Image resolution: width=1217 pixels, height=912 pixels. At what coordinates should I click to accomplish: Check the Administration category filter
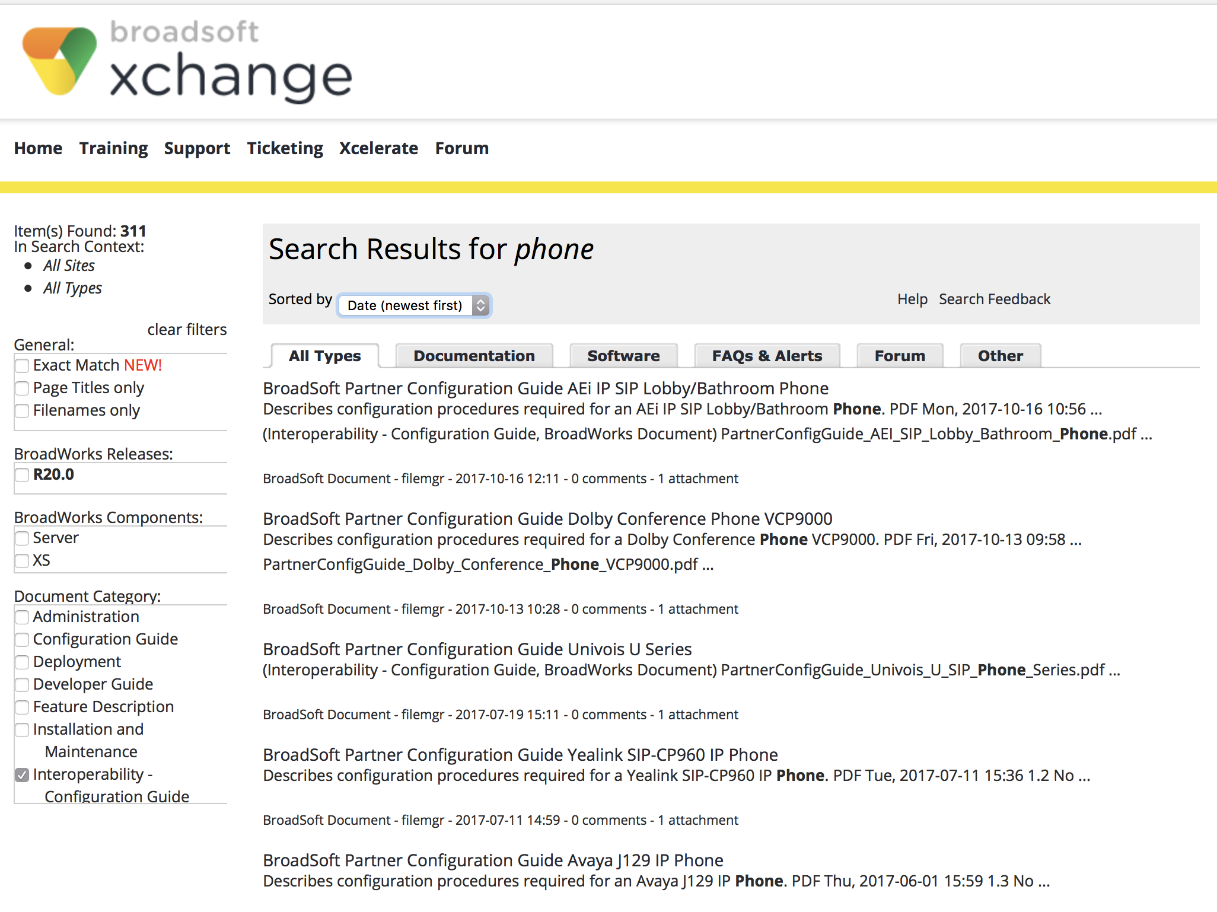[x=22, y=617]
